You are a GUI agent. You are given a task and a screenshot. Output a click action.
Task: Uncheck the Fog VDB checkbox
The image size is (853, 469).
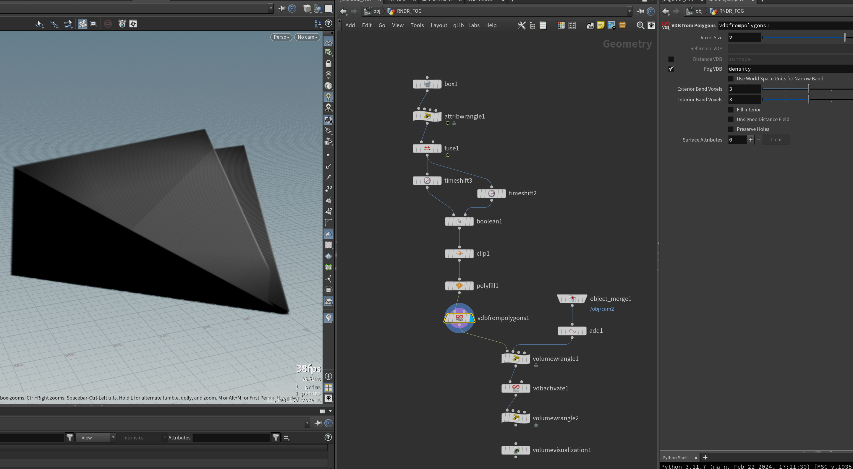click(x=671, y=69)
